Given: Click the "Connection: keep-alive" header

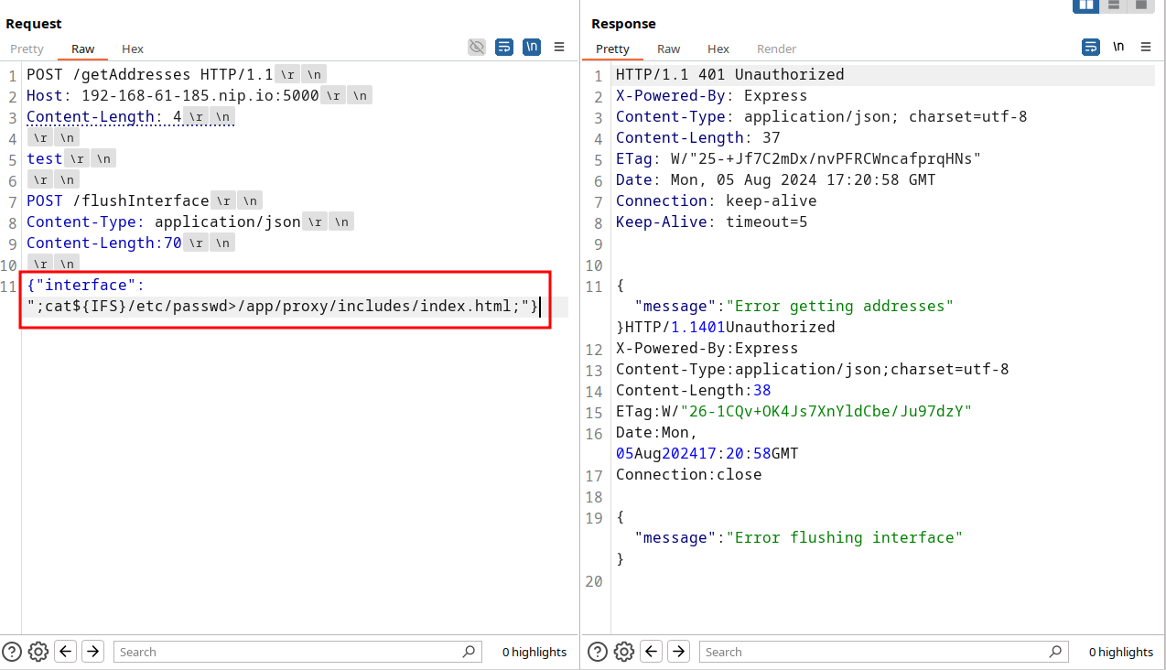Looking at the screenshot, I should point(717,200).
